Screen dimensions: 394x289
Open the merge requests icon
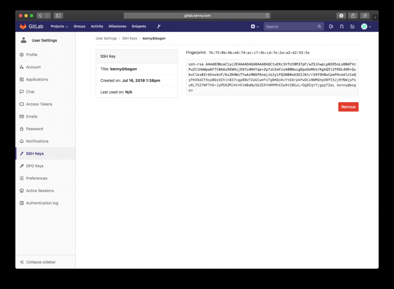point(342,26)
